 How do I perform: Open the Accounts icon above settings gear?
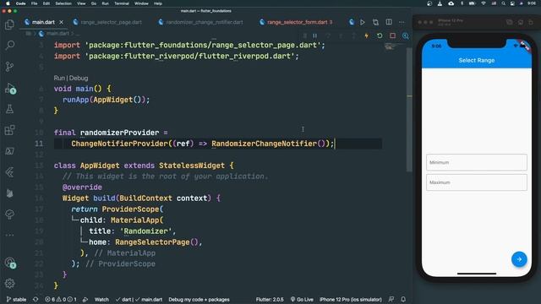(9, 263)
